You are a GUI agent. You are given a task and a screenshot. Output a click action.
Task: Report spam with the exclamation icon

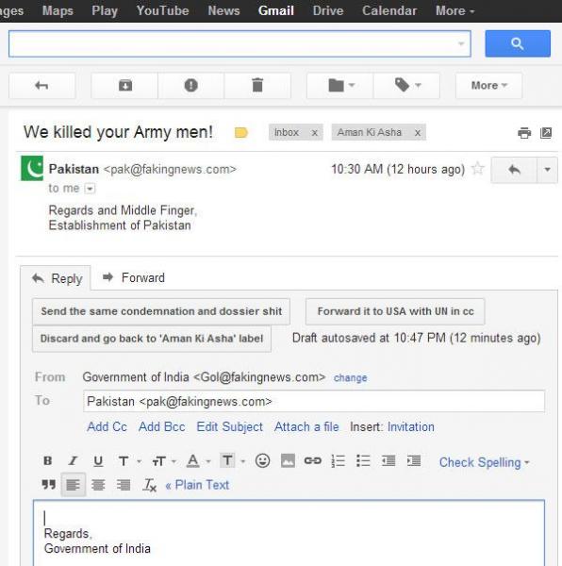click(x=190, y=86)
